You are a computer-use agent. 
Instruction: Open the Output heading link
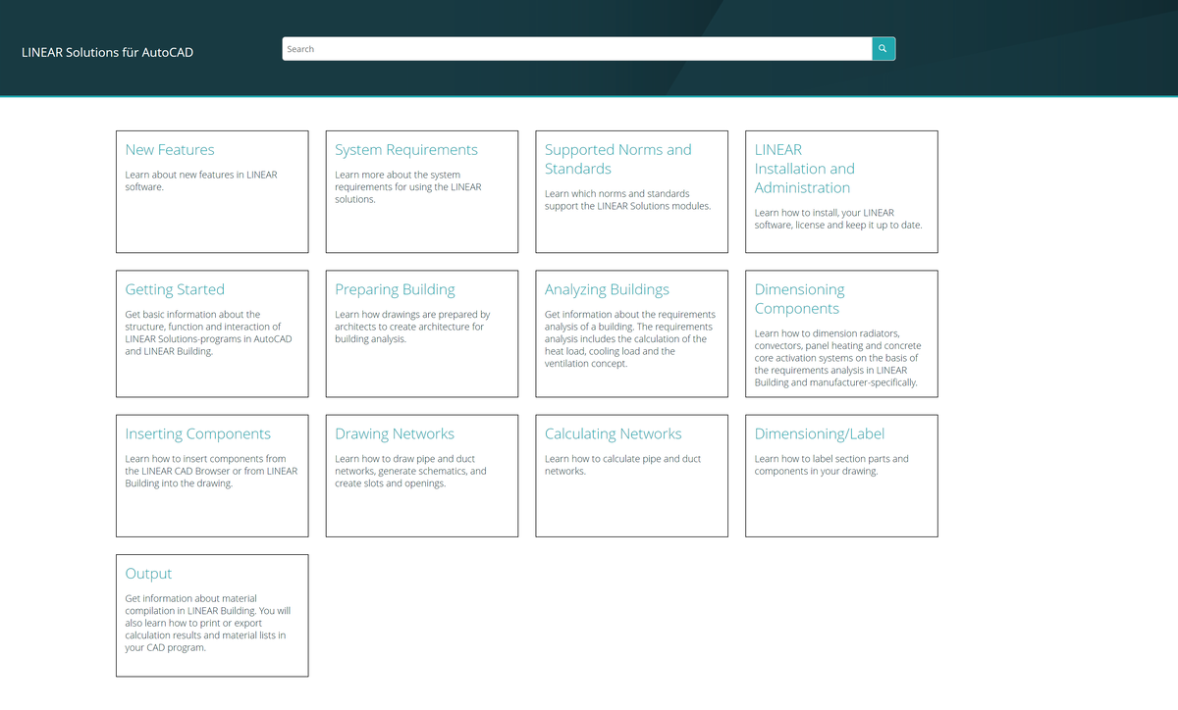(x=148, y=574)
